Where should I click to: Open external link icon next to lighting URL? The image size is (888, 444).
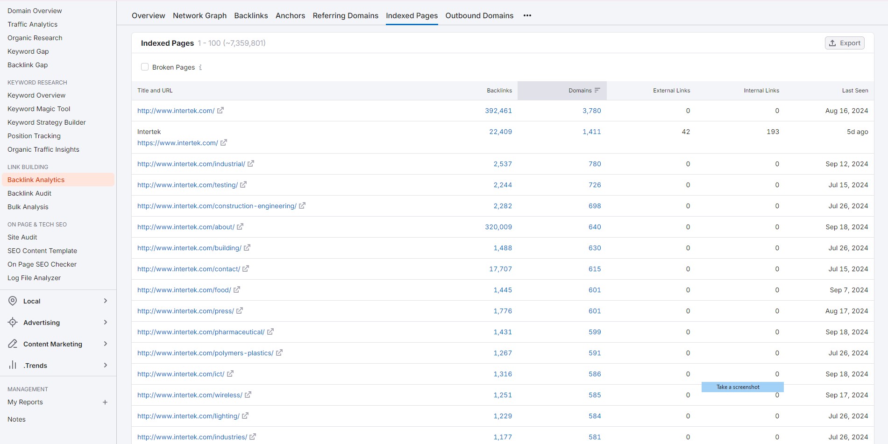coord(245,416)
